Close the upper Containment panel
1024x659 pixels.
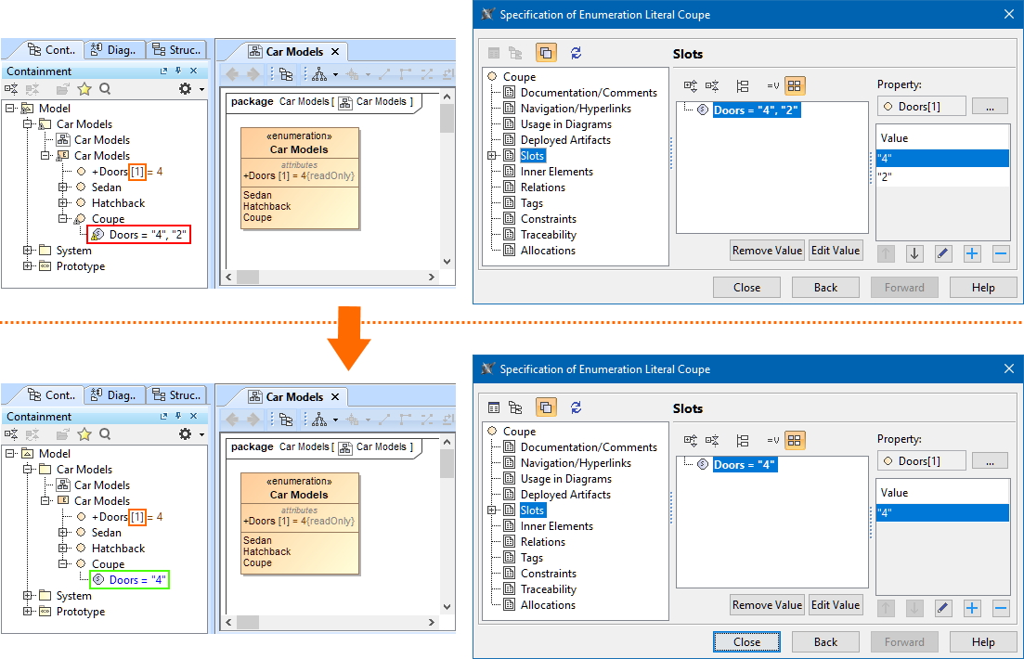point(193,71)
